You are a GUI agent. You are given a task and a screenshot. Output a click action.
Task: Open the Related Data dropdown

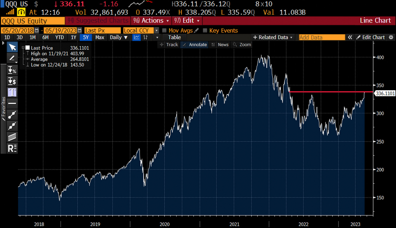[273, 37]
